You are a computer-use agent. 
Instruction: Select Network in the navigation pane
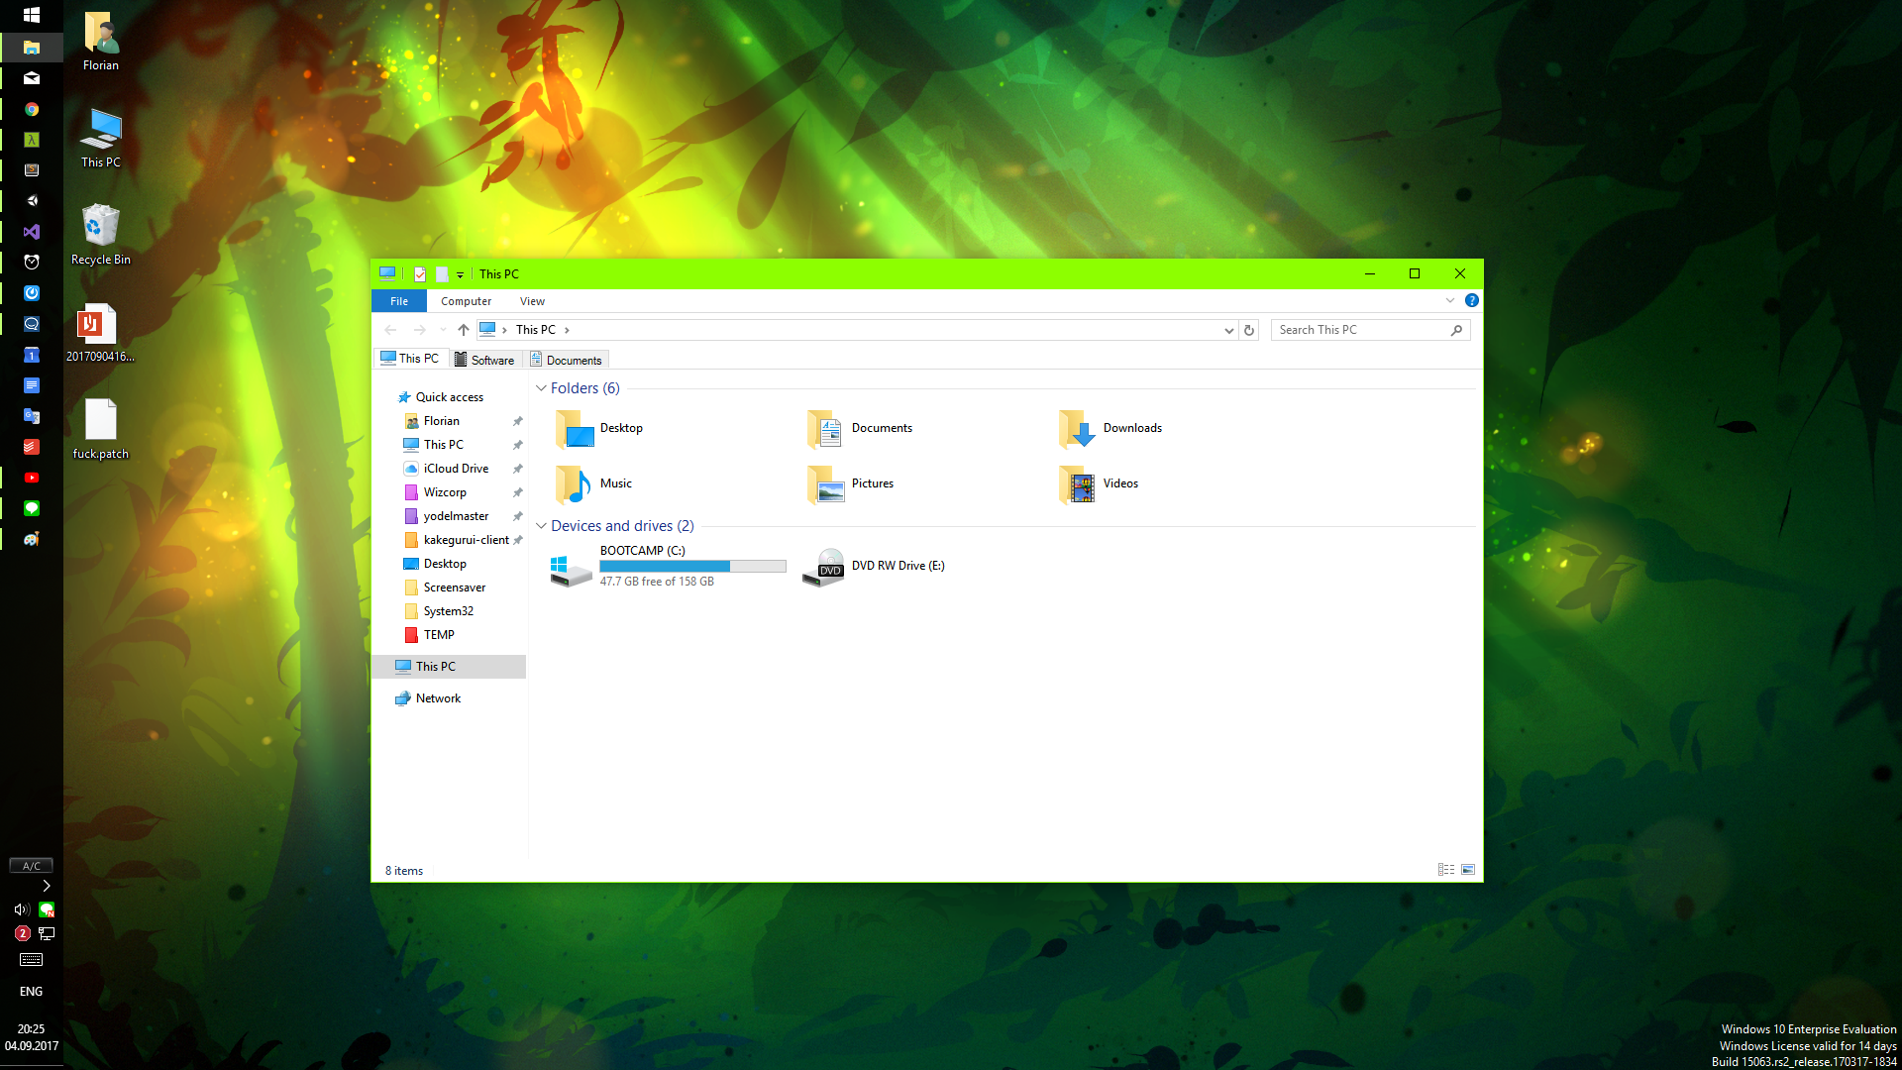(438, 698)
